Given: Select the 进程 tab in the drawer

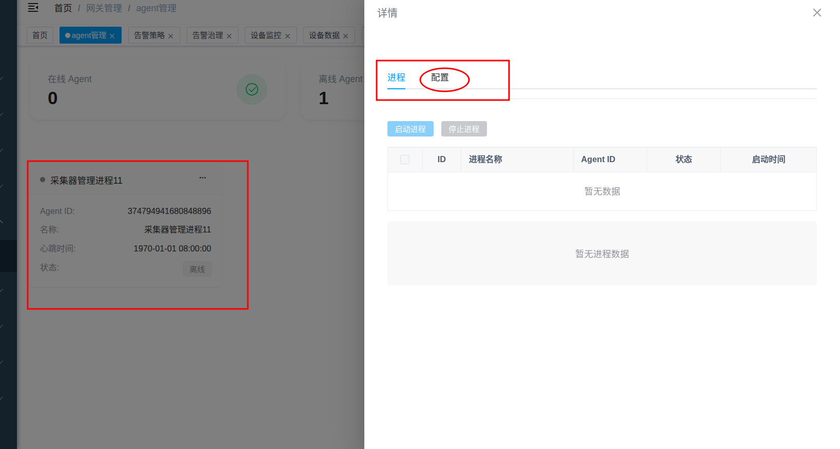Looking at the screenshot, I should tap(396, 77).
